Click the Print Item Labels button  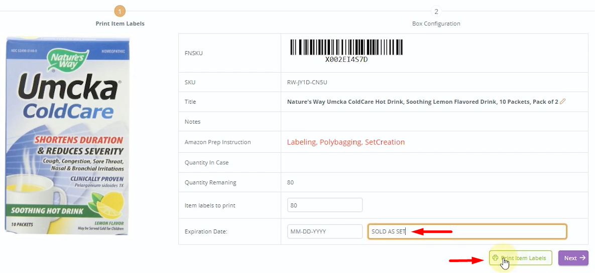click(x=520, y=258)
